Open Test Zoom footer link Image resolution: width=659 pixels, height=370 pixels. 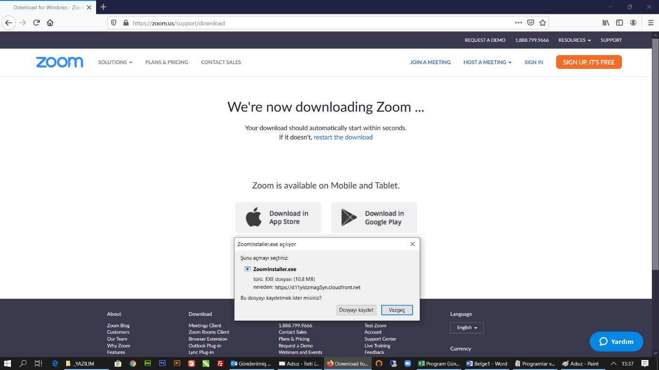[x=375, y=325]
